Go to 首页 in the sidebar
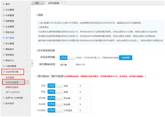Viewport: 165px width, 117px height. coord(16,4)
